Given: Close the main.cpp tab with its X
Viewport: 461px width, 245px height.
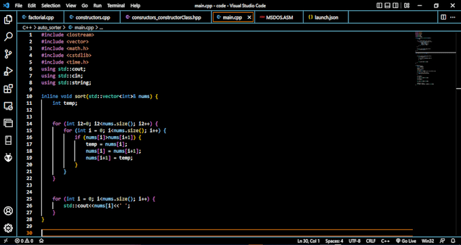Looking at the screenshot, I should [249, 18].
